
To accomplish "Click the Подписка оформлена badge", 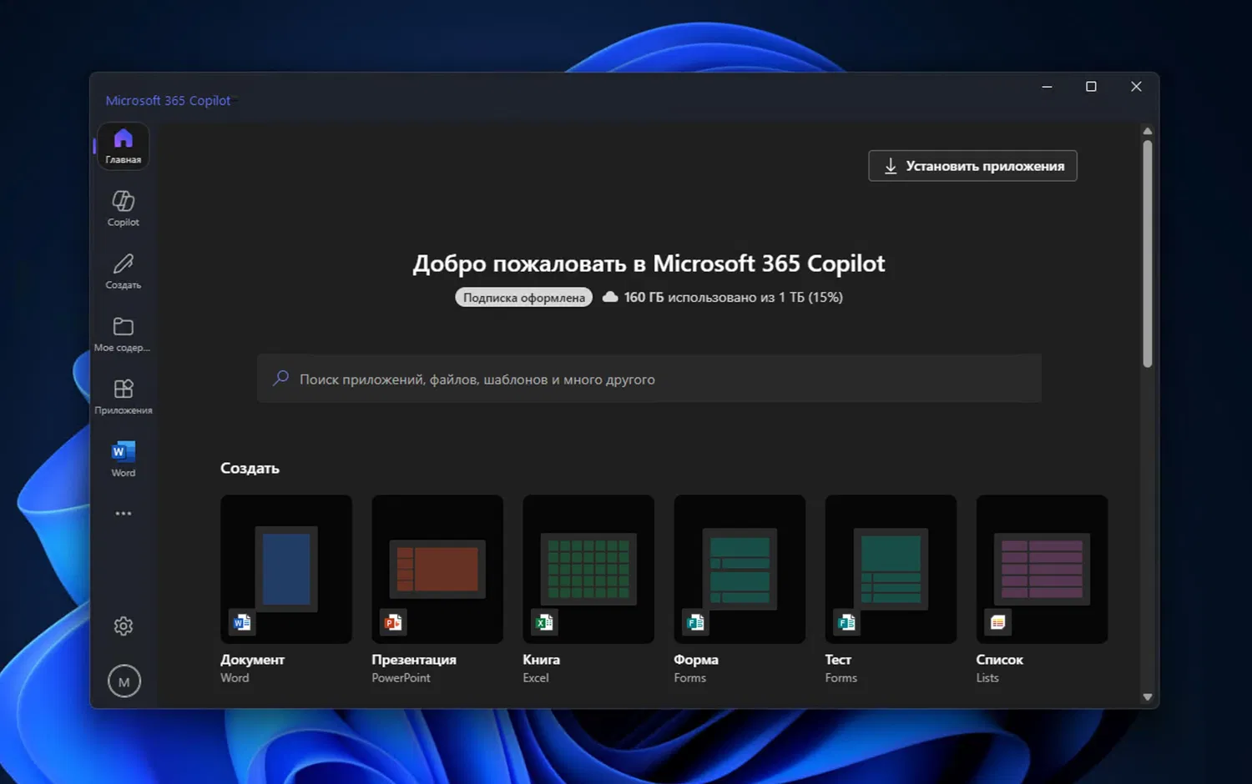I will [523, 298].
